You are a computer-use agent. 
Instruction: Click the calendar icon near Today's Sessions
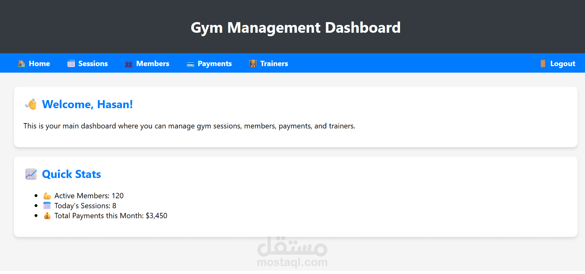(47, 206)
